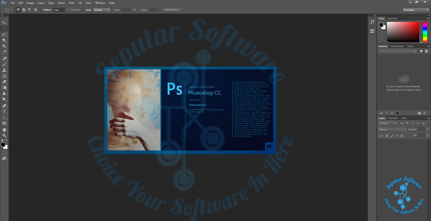Choose Subtract from selection mode
The image size is (431, 221).
[30, 10]
